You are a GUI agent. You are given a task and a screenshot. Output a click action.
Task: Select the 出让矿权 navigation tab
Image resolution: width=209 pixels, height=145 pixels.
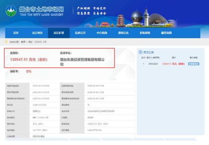coord(59,33)
